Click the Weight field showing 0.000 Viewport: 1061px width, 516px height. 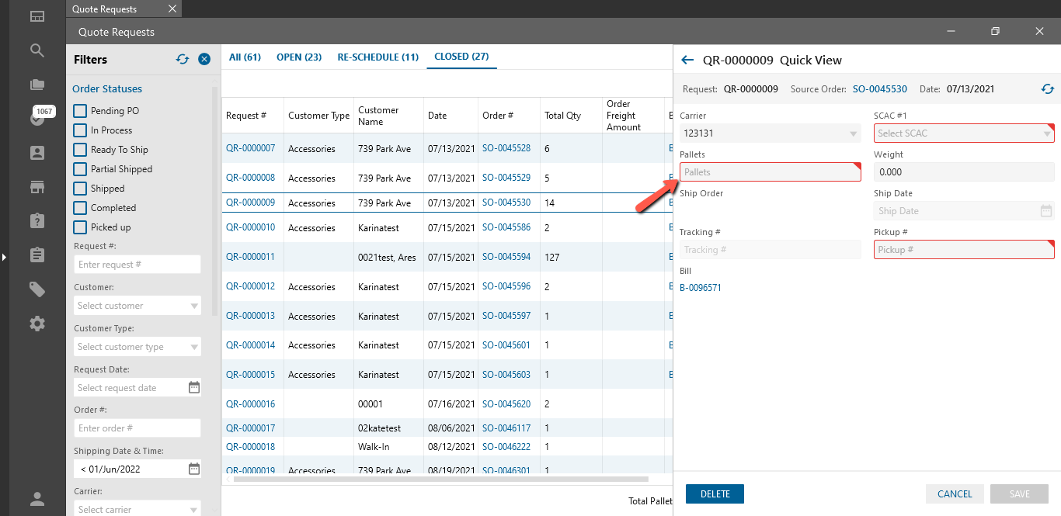pos(964,172)
